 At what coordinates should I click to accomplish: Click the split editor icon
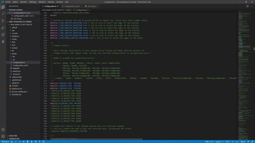click(247, 6)
